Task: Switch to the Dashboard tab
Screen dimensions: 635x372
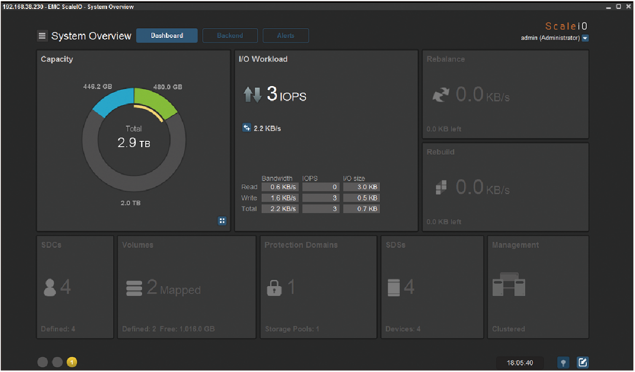Action: 167,35
